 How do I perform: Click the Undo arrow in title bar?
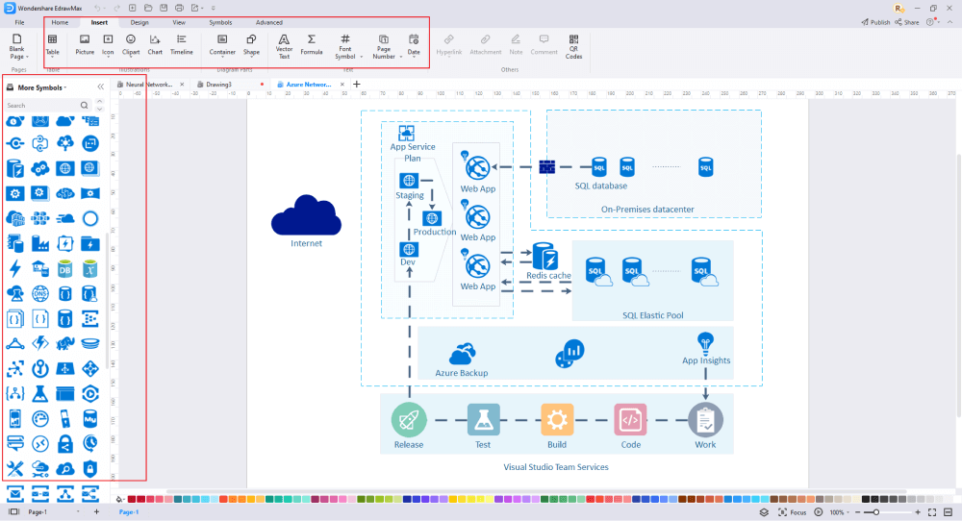pyautogui.click(x=97, y=8)
